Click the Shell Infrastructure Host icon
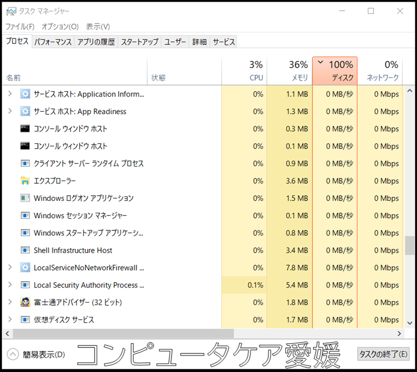 pyautogui.click(x=25, y=250)
